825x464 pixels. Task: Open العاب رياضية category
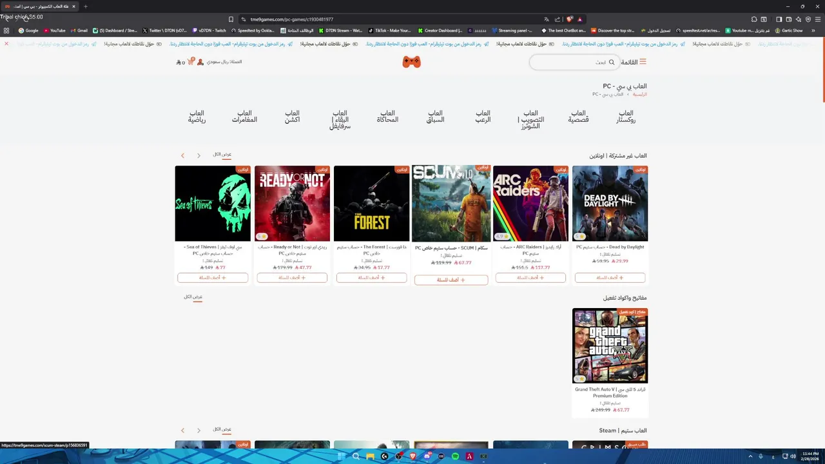[197, 117]
